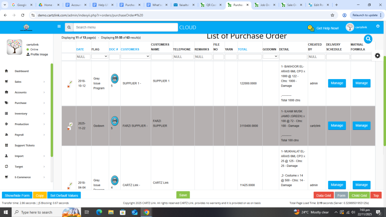Click the blue round search icon
Viewport: 386px width, 217px height.
(368, 39)
